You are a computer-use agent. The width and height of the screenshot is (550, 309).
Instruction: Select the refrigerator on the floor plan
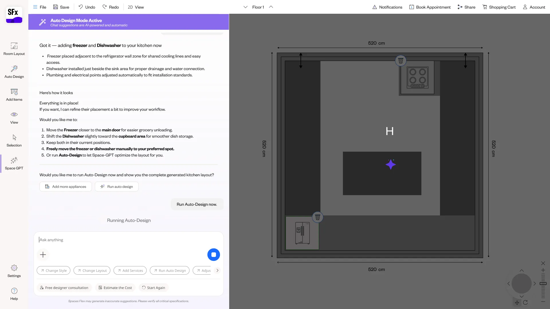(302, 233)
